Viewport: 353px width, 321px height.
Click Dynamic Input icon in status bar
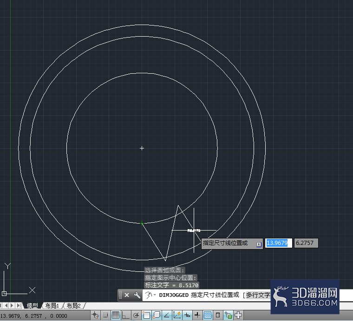[x=187, y=315]
